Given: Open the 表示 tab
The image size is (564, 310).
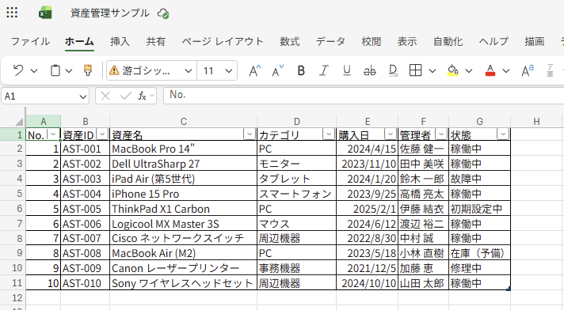Looking at the screenshot, I should (407, 42).
